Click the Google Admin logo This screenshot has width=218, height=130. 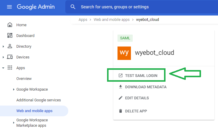pyautogui.click(x=36, y=7)
